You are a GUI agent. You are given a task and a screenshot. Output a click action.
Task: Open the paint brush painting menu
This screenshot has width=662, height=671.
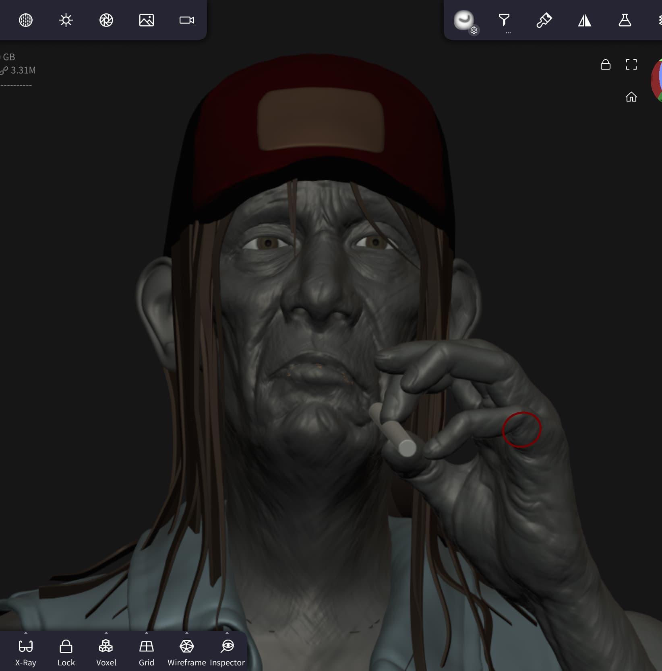click(544, 20)
